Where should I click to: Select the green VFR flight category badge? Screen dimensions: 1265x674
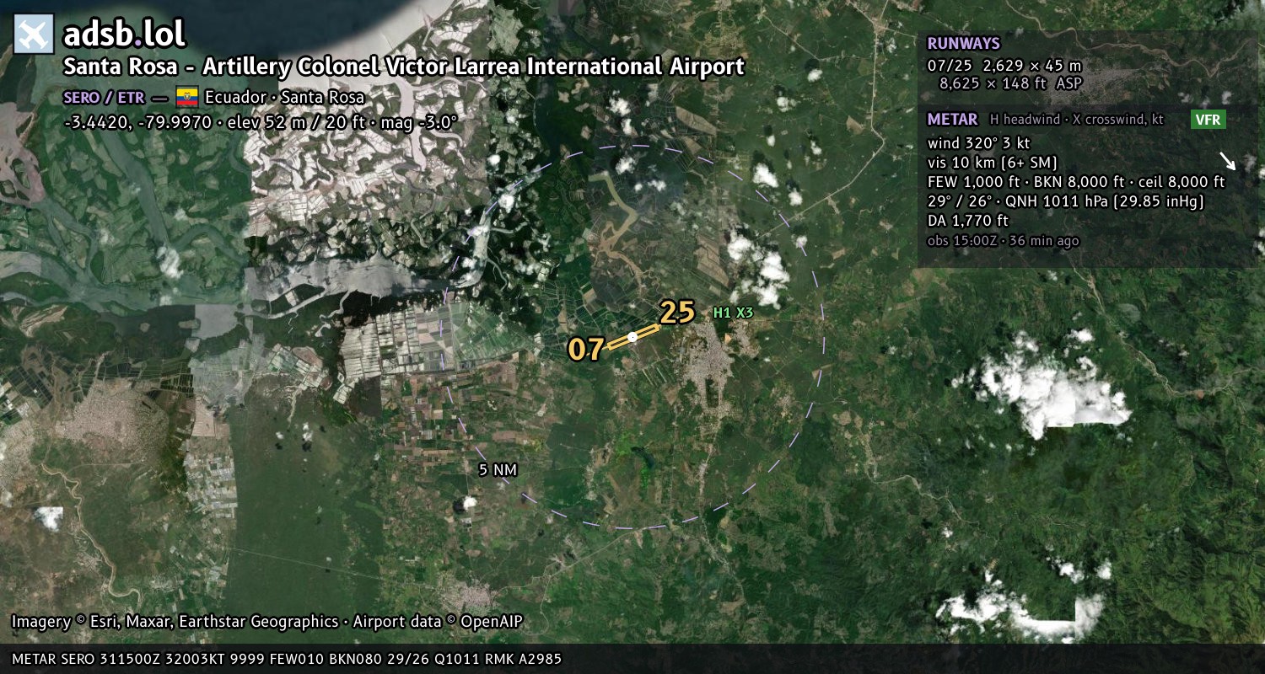point(1208,120)
